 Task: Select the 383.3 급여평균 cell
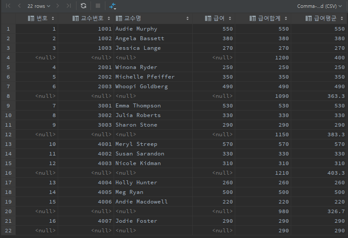pos(319,135)
